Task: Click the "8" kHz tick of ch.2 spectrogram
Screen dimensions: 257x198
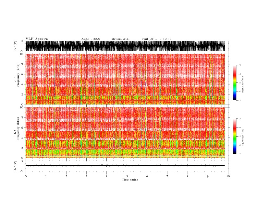Action: pos(22,118)
